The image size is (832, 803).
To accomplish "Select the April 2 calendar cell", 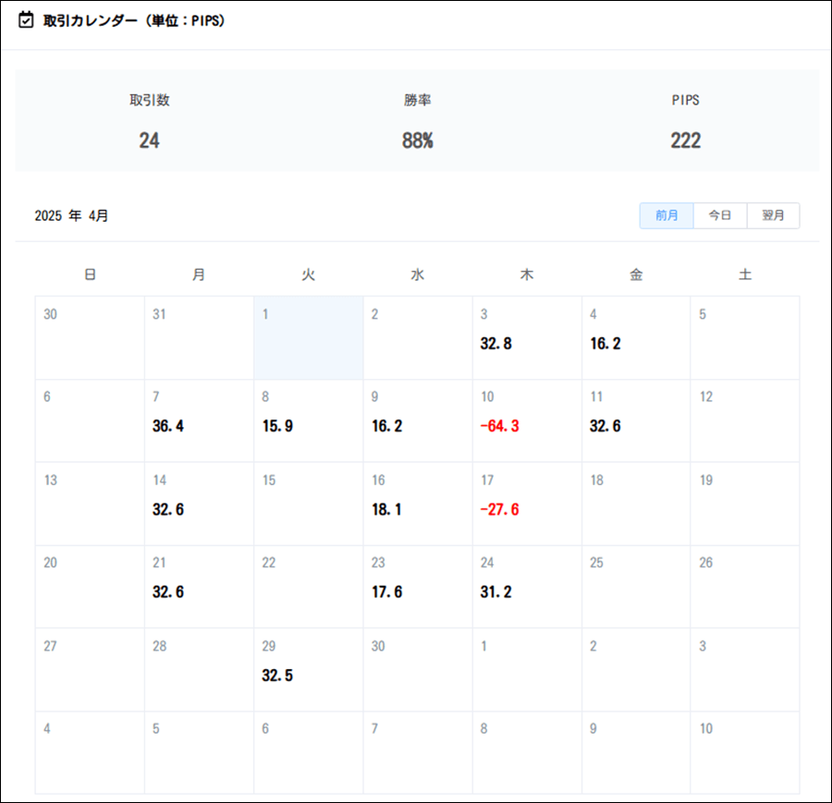I will [x=418, y=338].
